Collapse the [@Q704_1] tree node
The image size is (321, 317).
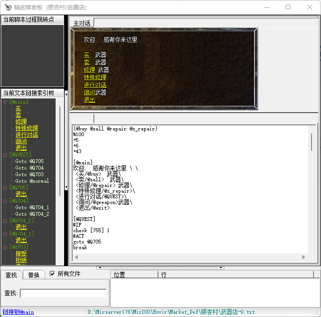[5, 234]
